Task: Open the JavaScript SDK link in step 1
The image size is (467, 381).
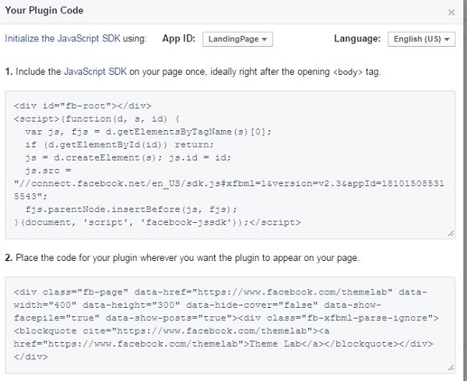Action: coord(95,72)
